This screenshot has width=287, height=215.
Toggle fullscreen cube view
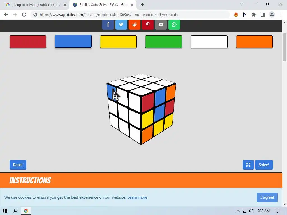248,165
